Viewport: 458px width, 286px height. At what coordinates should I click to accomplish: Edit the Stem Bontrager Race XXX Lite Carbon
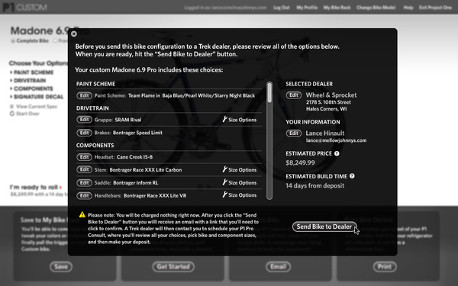click(x=84, y=169)
